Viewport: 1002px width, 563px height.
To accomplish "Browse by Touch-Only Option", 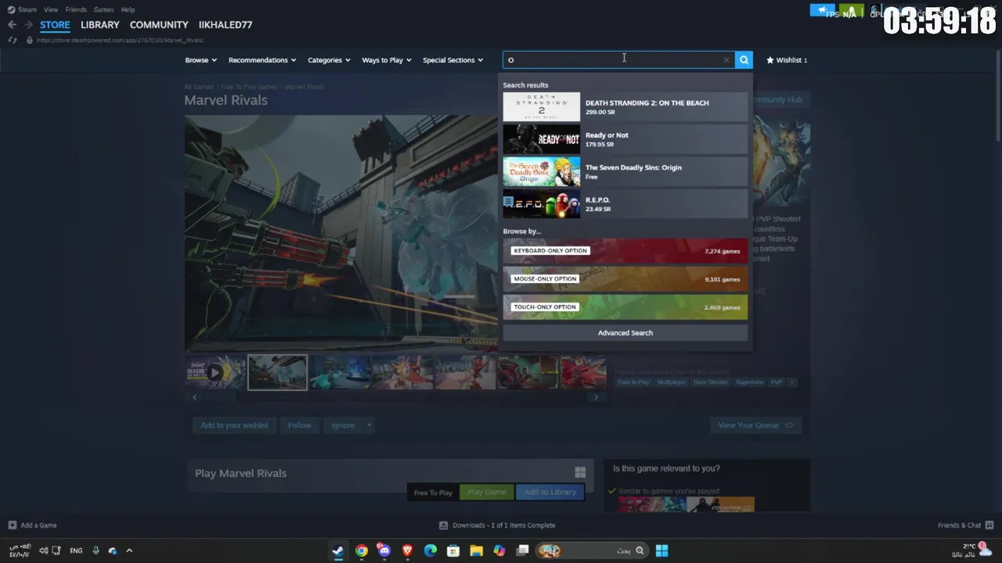I will [625, 307].
